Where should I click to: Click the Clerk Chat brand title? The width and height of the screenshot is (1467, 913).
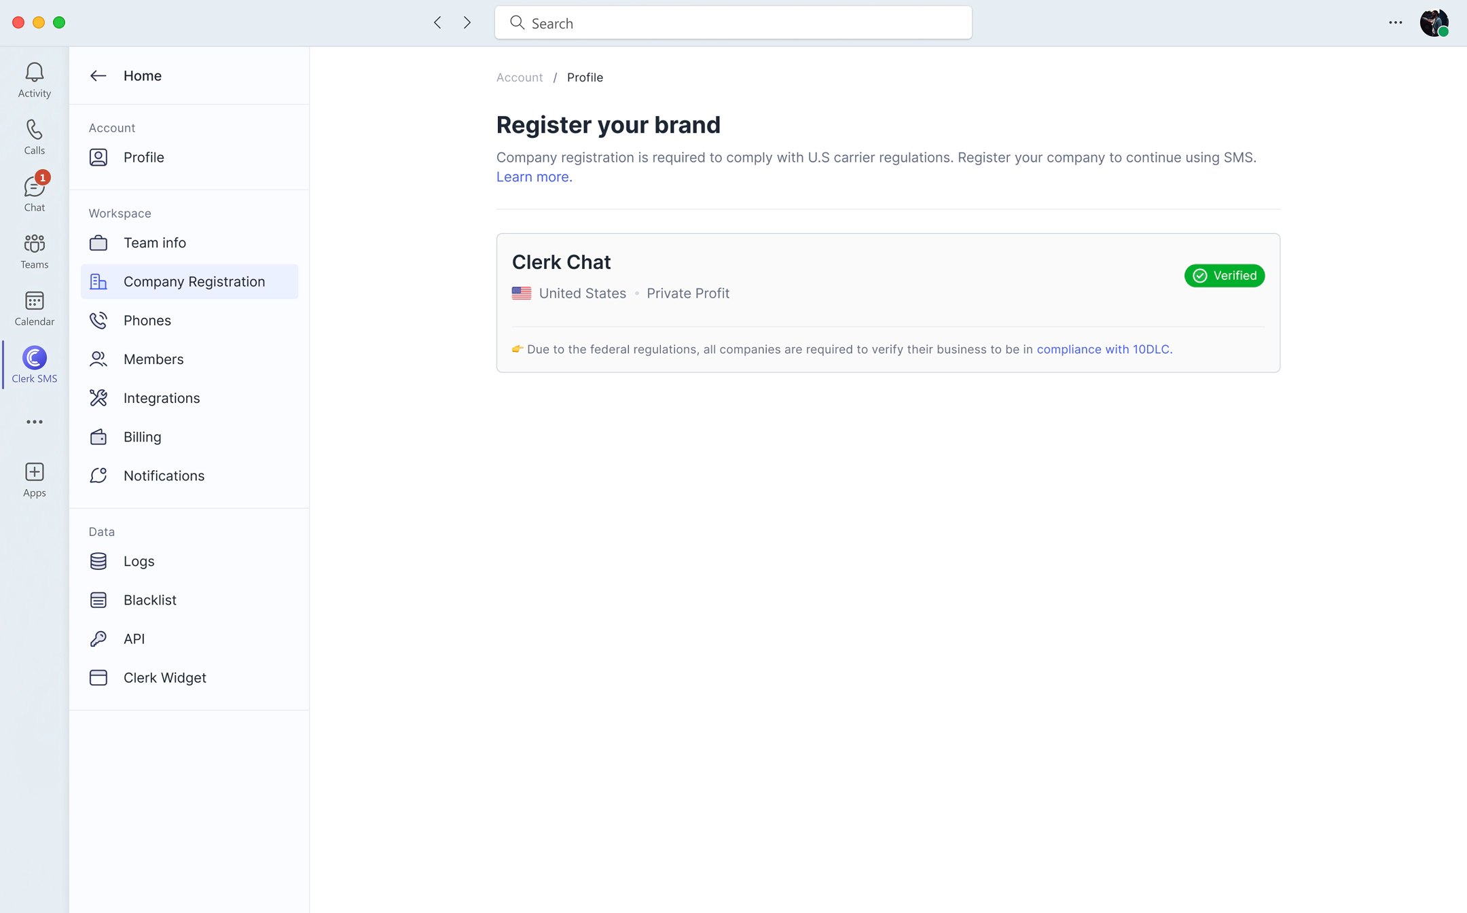point(561,262)
